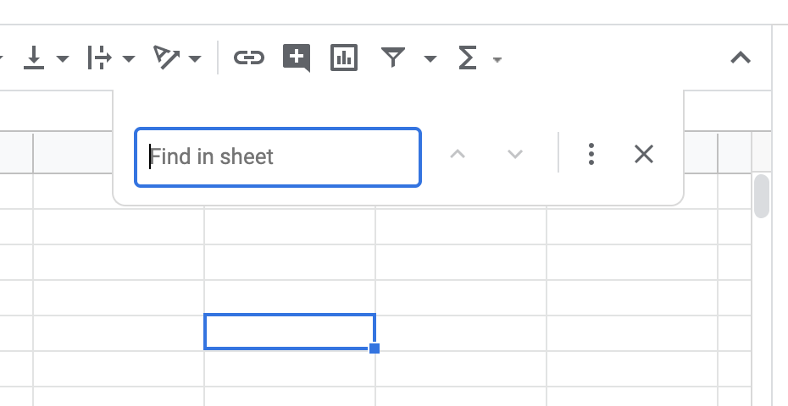The height and width of the screenshot is (406, 788).
Task: Open the text wrapping dropdown
Action: click(x=129, y=59)
